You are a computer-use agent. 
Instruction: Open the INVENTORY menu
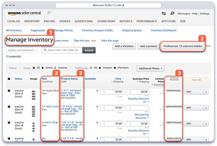click(x=32, y=21)
